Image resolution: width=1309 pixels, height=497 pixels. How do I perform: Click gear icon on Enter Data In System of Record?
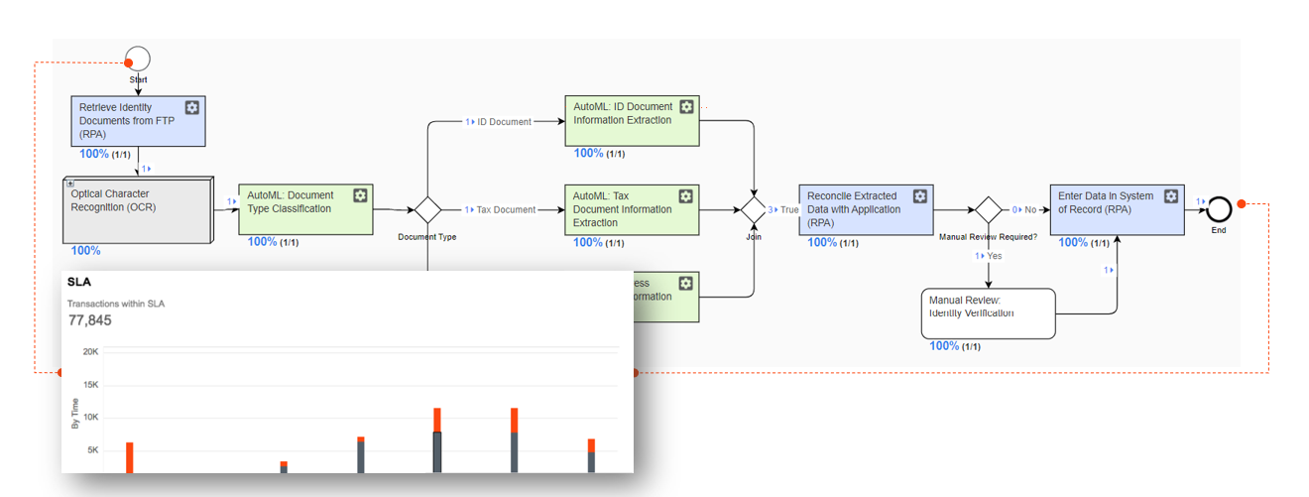pos(1171,196)
